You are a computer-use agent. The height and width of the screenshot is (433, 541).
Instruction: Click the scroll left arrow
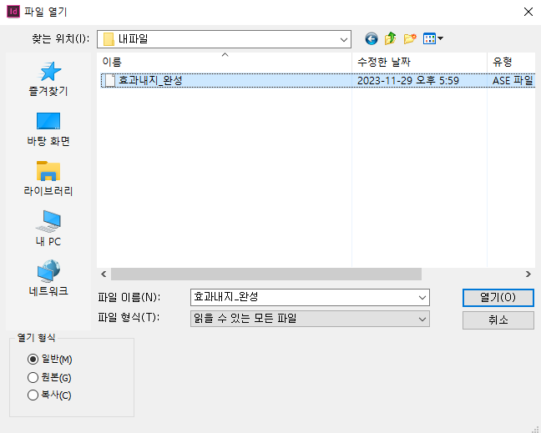pos(104,274)
